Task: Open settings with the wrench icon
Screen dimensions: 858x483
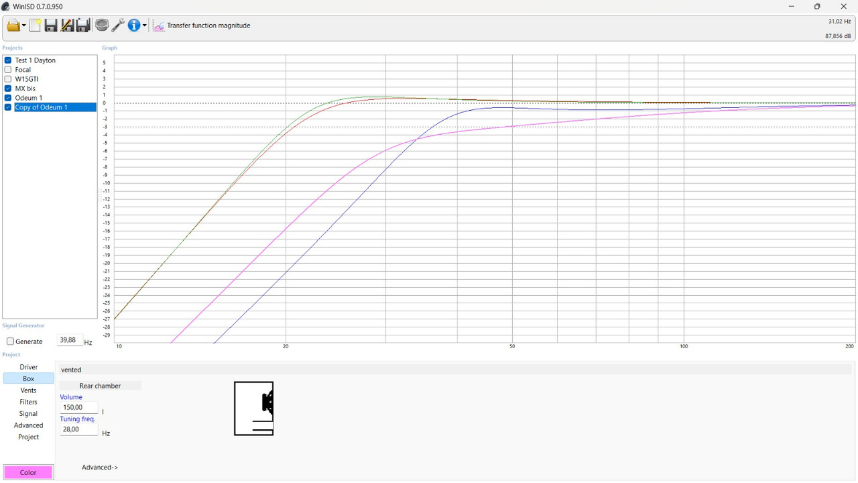Action: [118, 25]
